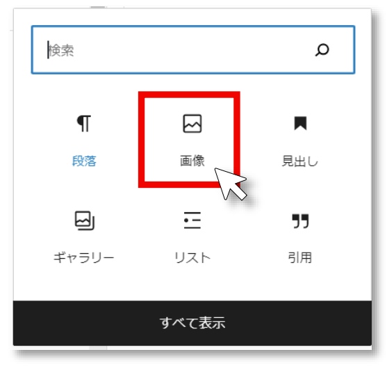
Task: Click the リスト label
Action: pyautogui.click(x=192, y=257)
